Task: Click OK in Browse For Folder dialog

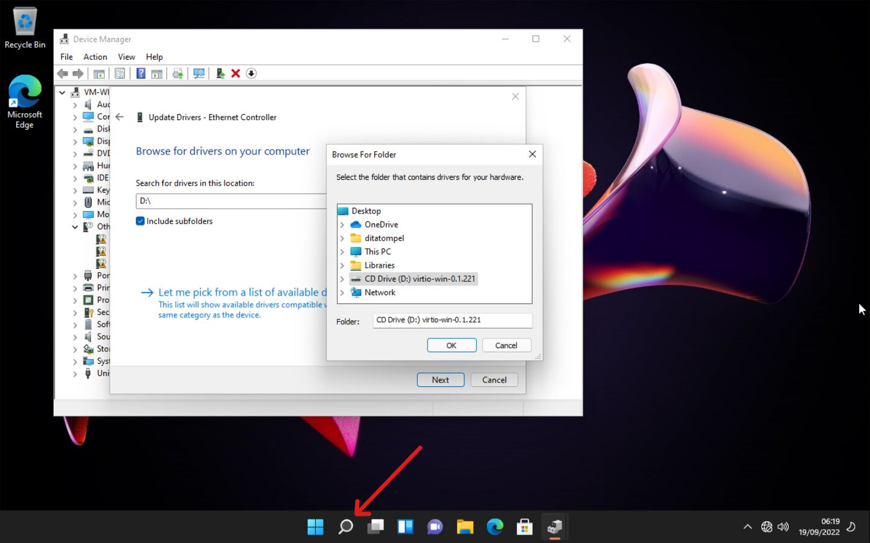Action: [x=452, y=345]
